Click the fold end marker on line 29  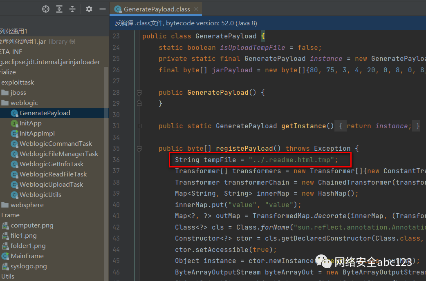pos(139,103)
